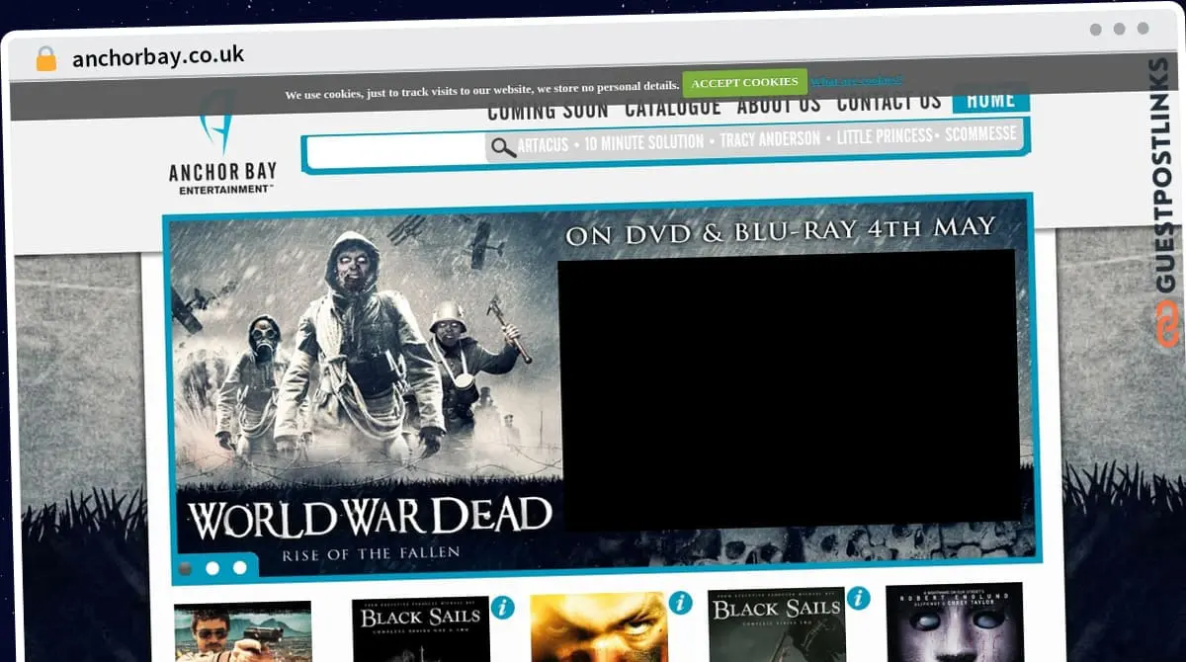The width and height of the screenshot is (1186, 662).
Task: Open Black Sails Series One & Two cover
Action: point(421,628)
